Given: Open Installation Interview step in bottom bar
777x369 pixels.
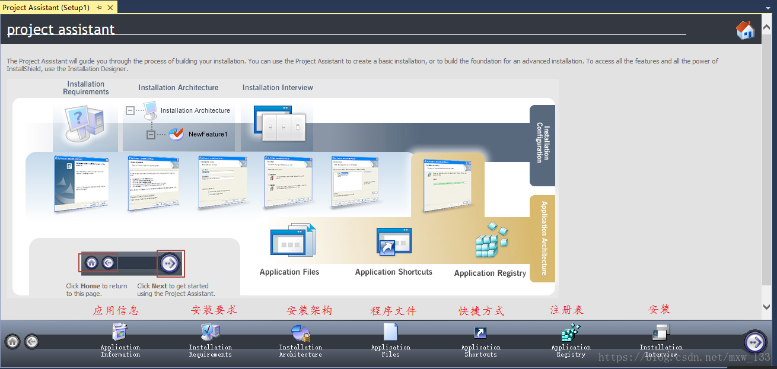Looking at the screenshot, I should (661, 341).
